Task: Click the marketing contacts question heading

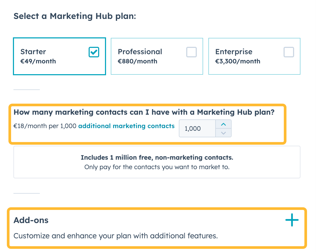Action: coord(145,112)
